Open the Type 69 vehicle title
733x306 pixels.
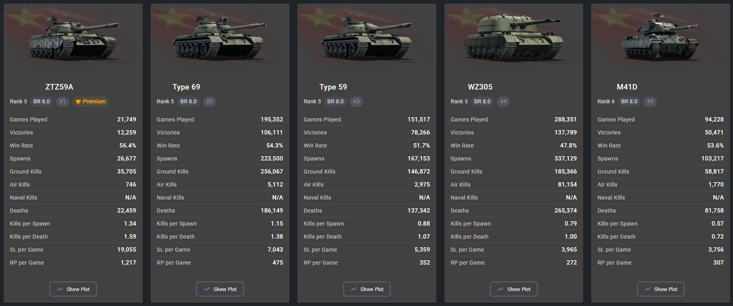[x=186, y=87]
